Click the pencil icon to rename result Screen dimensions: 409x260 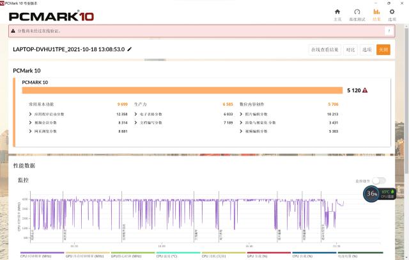click(129, 49)
